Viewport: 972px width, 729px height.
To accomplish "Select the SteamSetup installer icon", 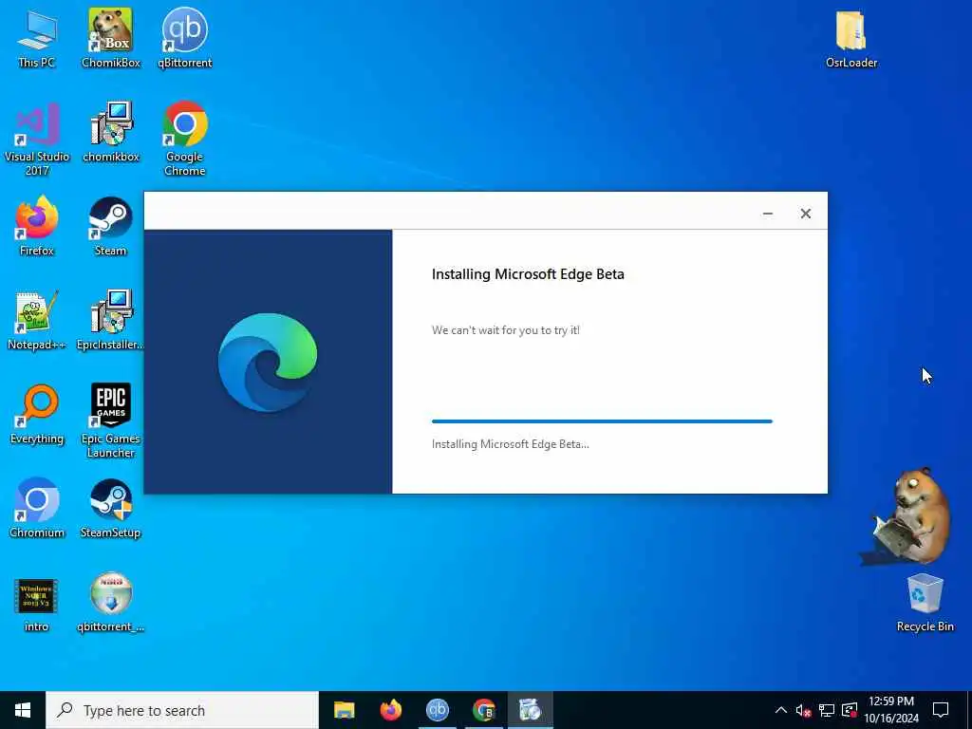I will pyautogui.click(x=110, y=509).
